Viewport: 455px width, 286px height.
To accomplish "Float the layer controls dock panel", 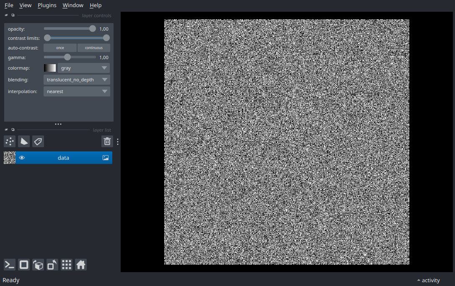I will (13, 16).
